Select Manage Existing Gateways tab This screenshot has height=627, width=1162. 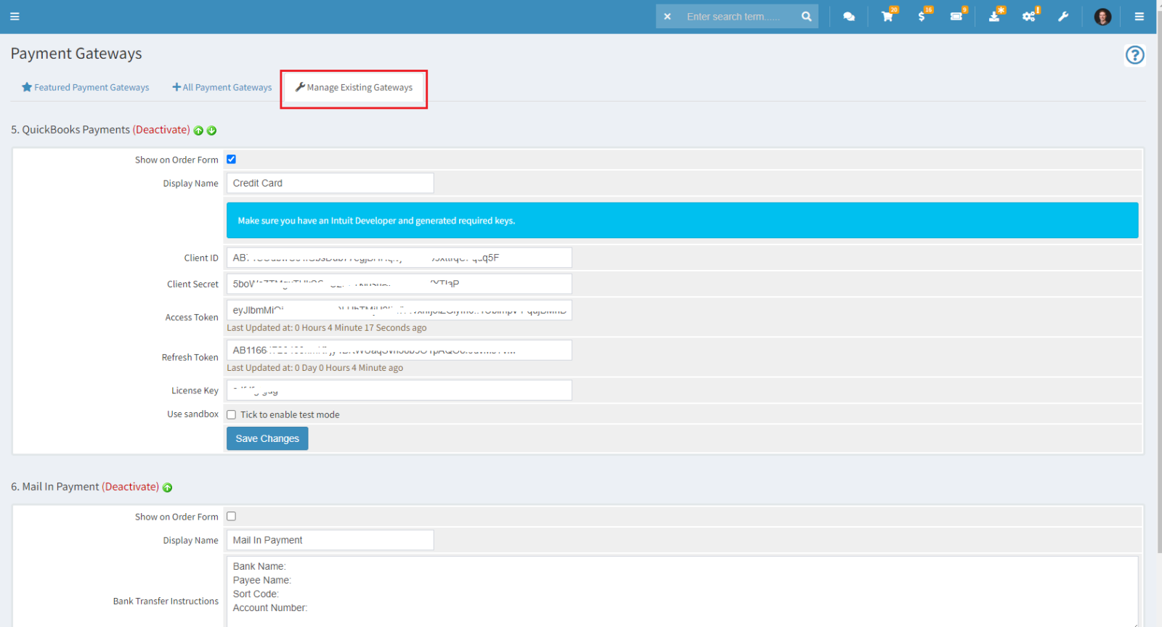[354, 88]
